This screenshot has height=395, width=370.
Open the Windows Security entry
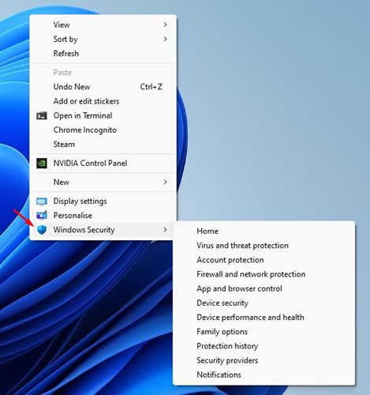point(103,230)
